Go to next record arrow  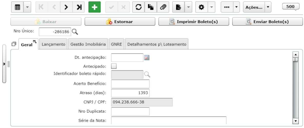point(66,7)
